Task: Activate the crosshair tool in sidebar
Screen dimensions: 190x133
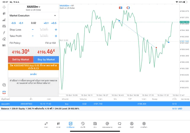Action: [4, 7]
